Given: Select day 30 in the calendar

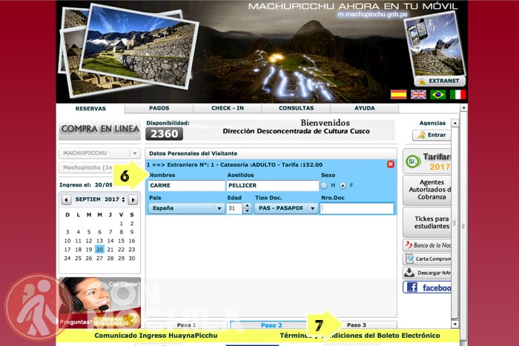Looking at the screenshot, I should click(x=132, y=259).
